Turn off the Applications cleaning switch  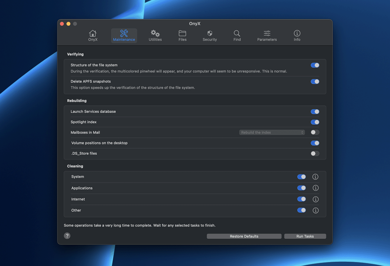coord(301,188)
